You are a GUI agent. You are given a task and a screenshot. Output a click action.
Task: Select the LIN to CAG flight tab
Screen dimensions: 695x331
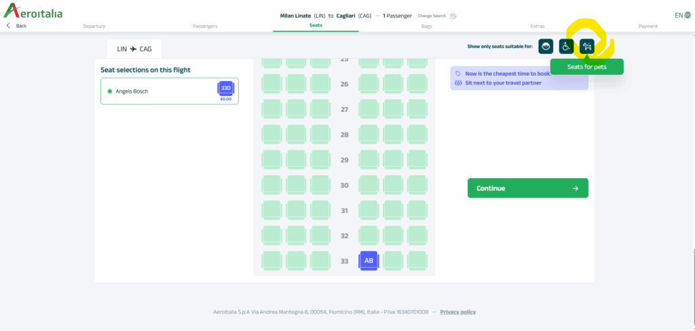point(134,49)
